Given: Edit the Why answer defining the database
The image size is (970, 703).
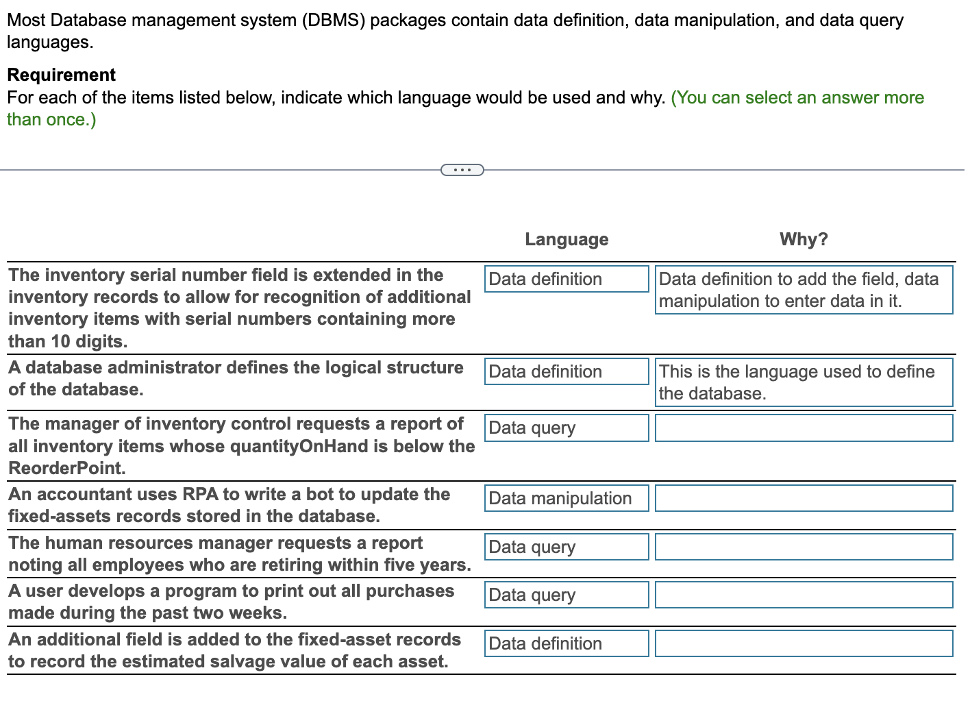Looking at the screenshot, I should tap(803, 382).
